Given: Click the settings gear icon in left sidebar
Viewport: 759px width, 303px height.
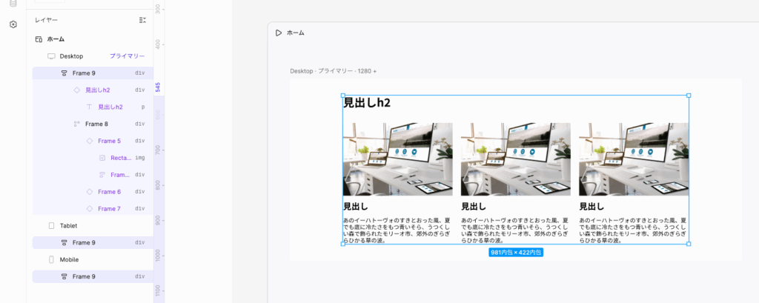Looking at the screenshot, I should coord(13,24).
